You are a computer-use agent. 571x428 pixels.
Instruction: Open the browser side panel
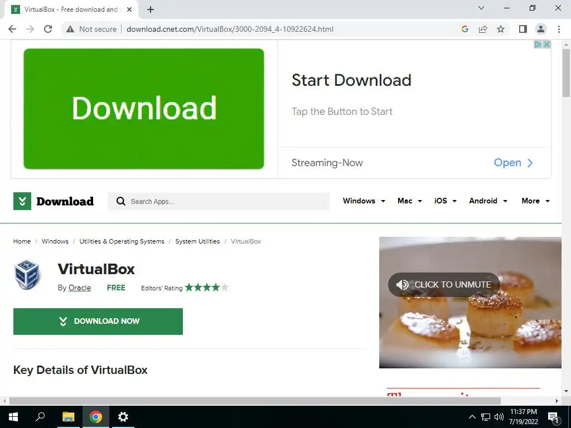523,29
